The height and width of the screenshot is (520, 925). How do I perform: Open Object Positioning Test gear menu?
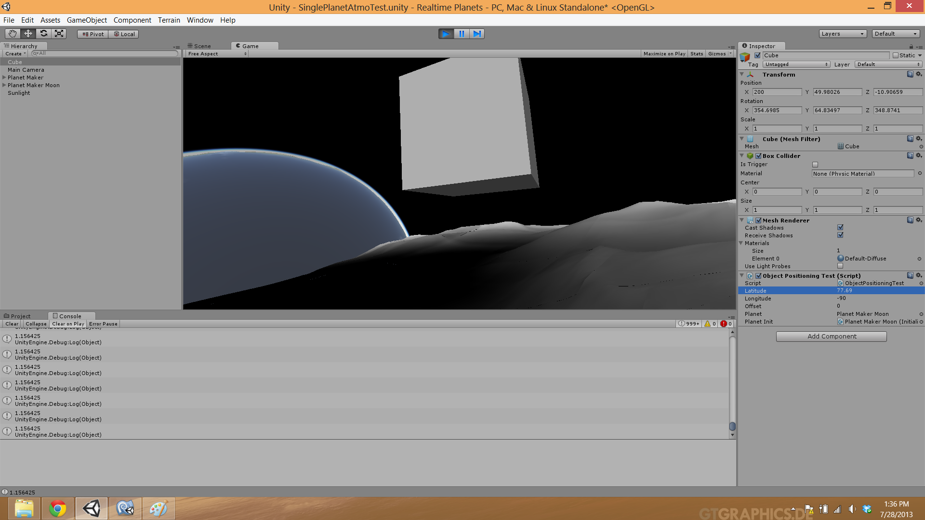pyautogui.click(x=919, y=275)
